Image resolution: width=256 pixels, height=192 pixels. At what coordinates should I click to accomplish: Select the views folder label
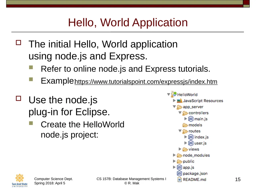[x=194, y=149]
